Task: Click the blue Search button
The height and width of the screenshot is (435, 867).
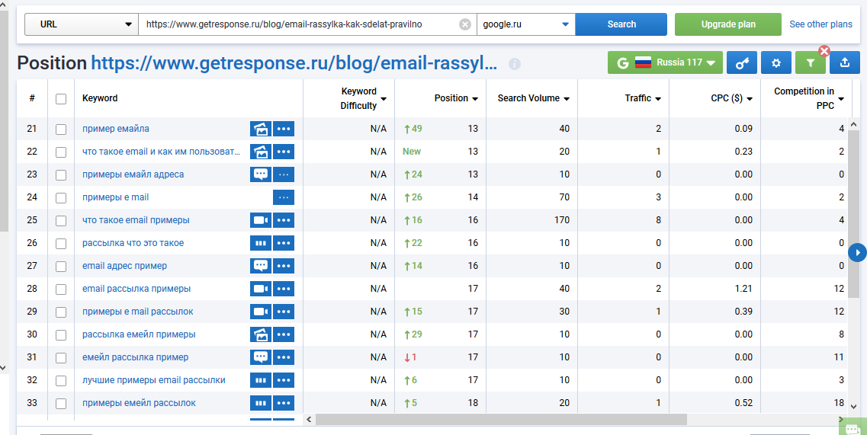Action: click(621, 24)
